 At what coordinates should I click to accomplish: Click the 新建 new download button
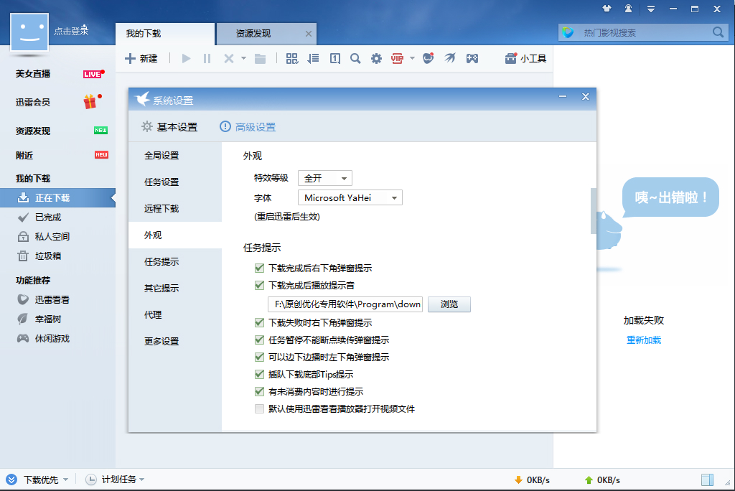[x=141, y=59]
